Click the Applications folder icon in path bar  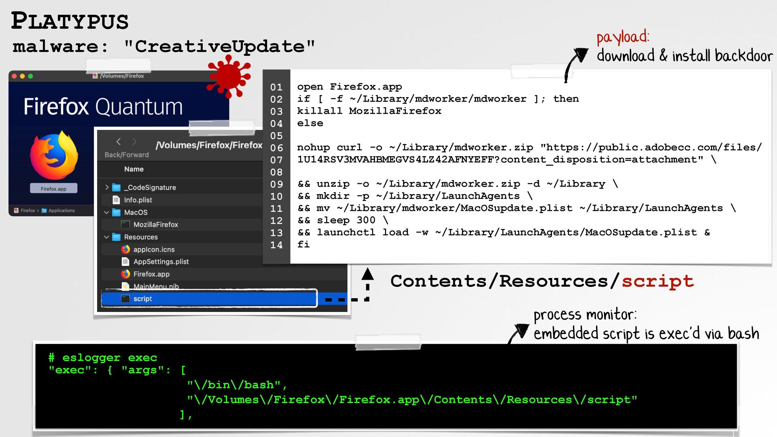click(x=44, y=210)
